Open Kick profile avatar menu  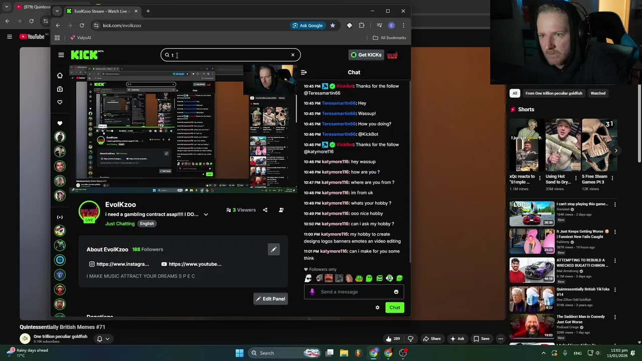click(392, 55)
